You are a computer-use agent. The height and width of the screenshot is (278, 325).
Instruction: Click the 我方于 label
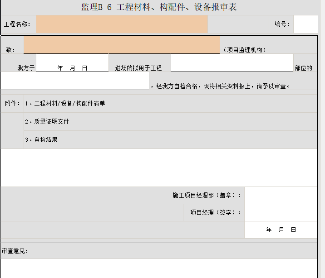[26, 68]
